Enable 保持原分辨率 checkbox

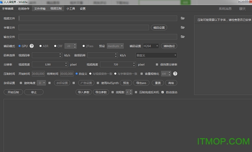157,64
